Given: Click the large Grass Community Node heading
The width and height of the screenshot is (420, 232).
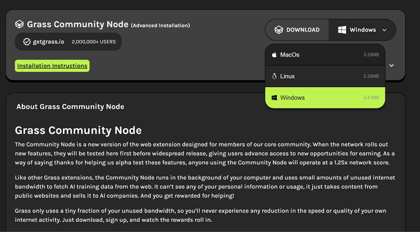Looking at the screenshot, I should (x=78, y=130).
